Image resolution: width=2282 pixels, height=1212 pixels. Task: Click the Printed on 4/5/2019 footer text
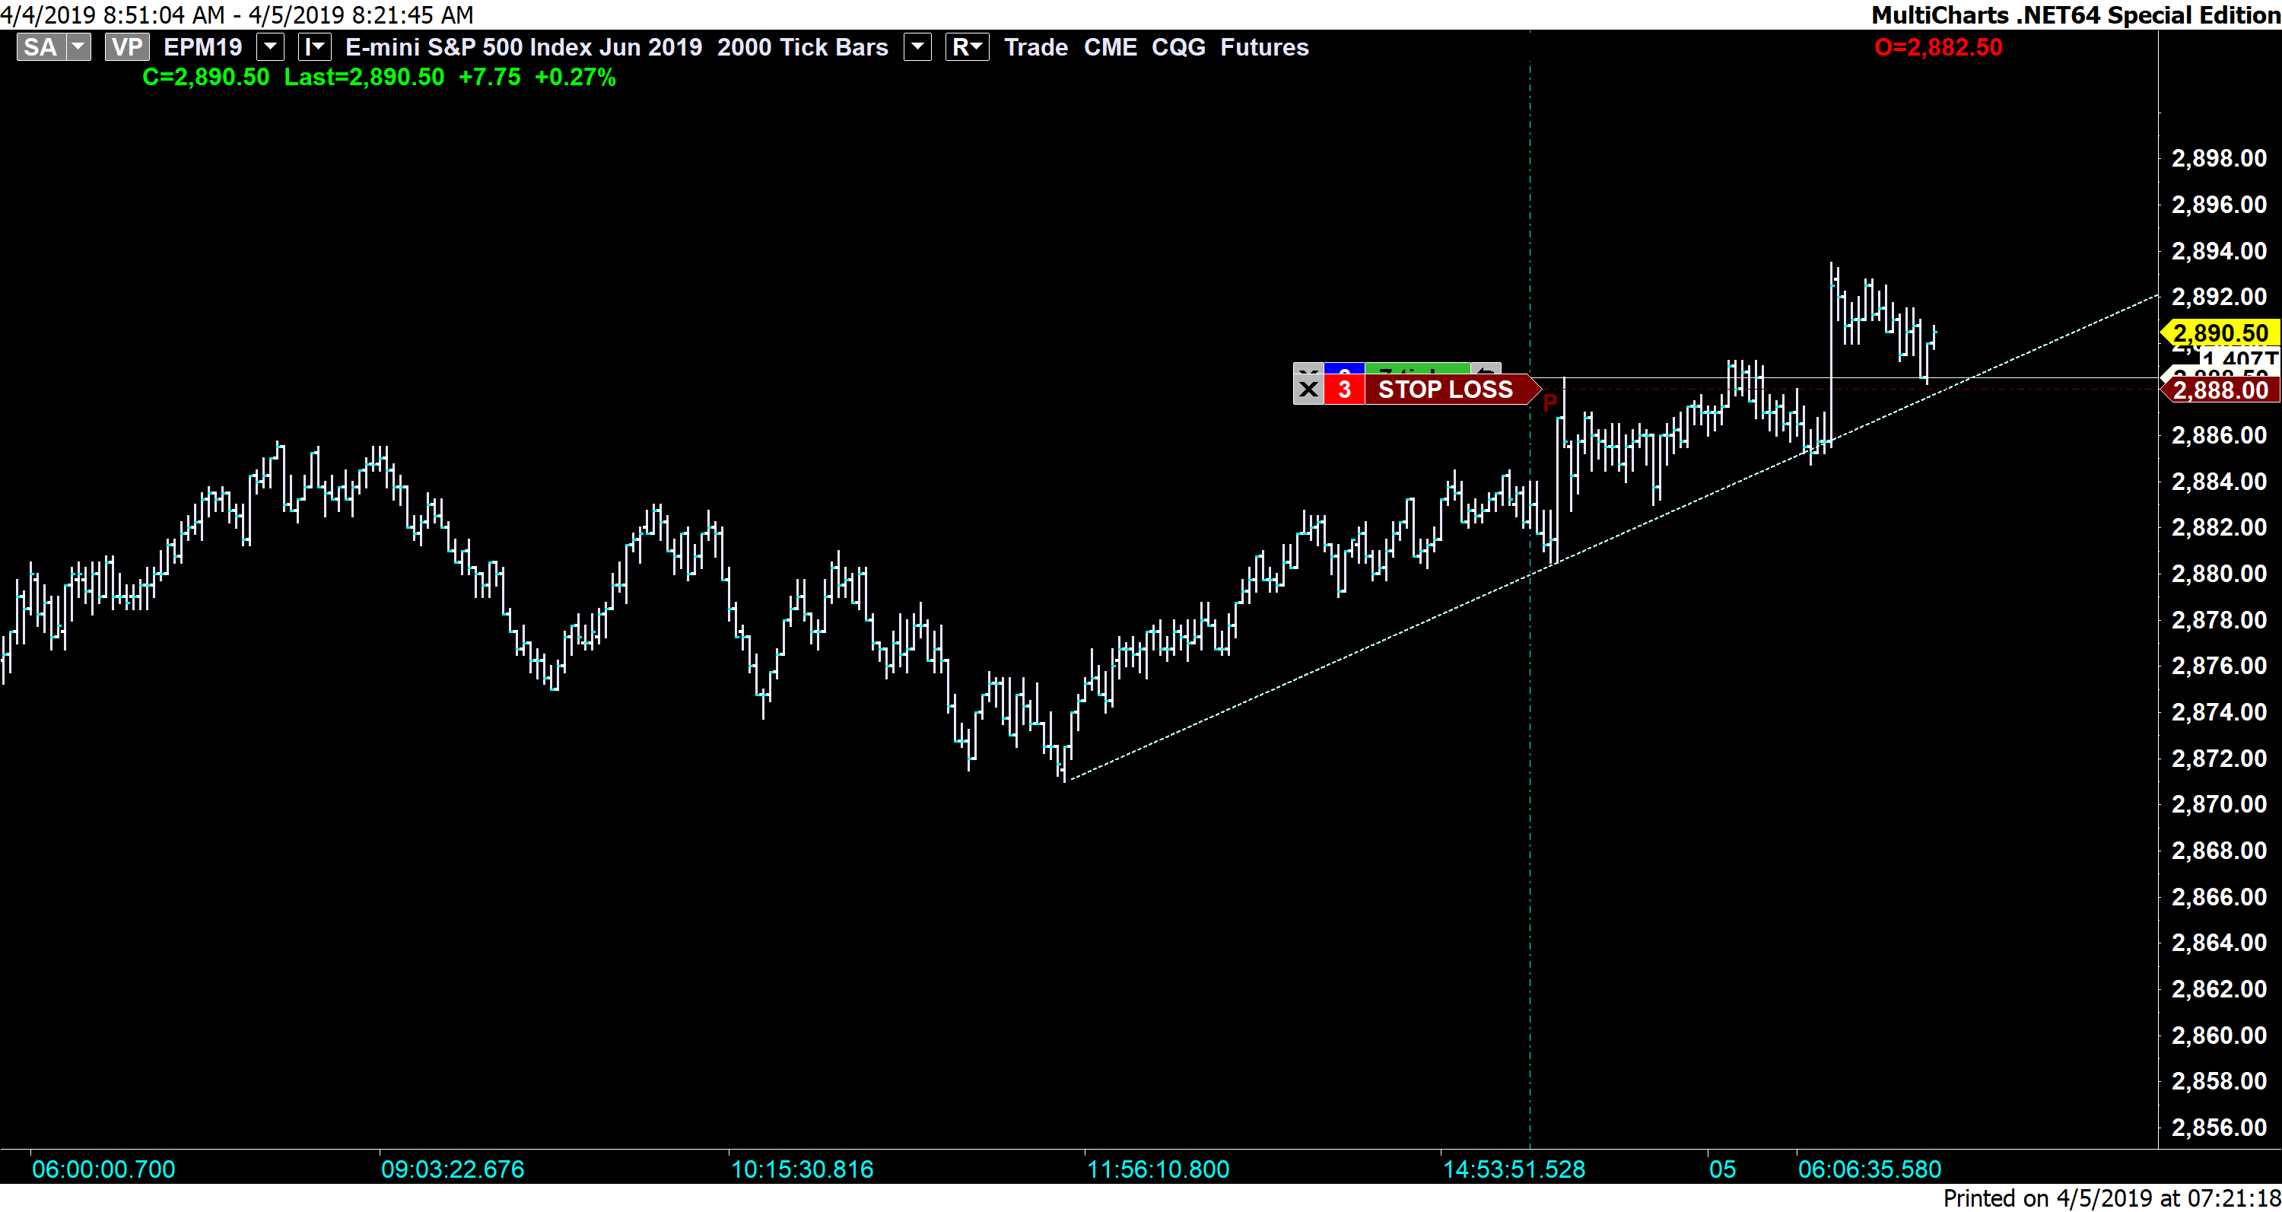pos(2112,1198)
